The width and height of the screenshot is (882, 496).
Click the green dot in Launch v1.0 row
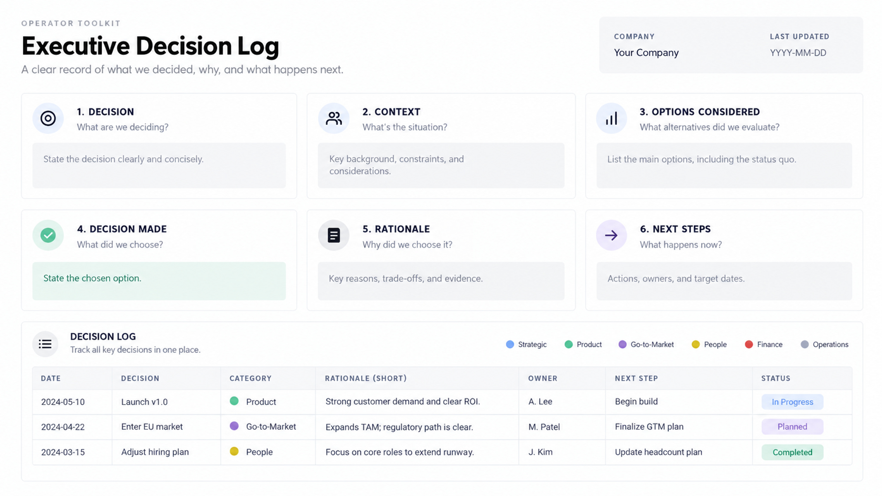pyautogui.click(x=234, y=401)
